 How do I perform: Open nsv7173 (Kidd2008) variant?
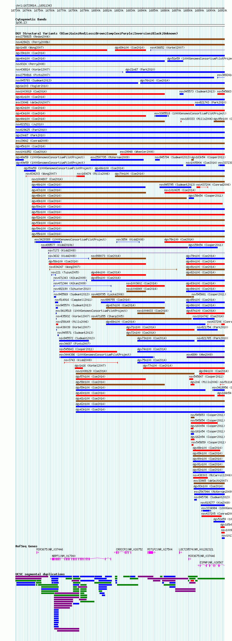pos(62,250)
